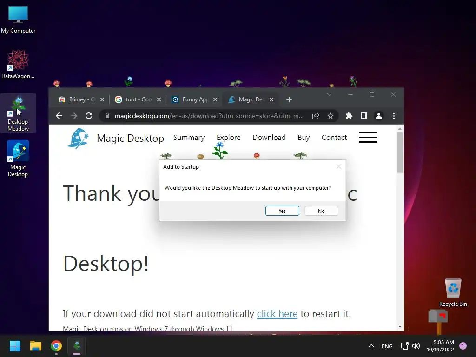Go back in Chrome

59,116
